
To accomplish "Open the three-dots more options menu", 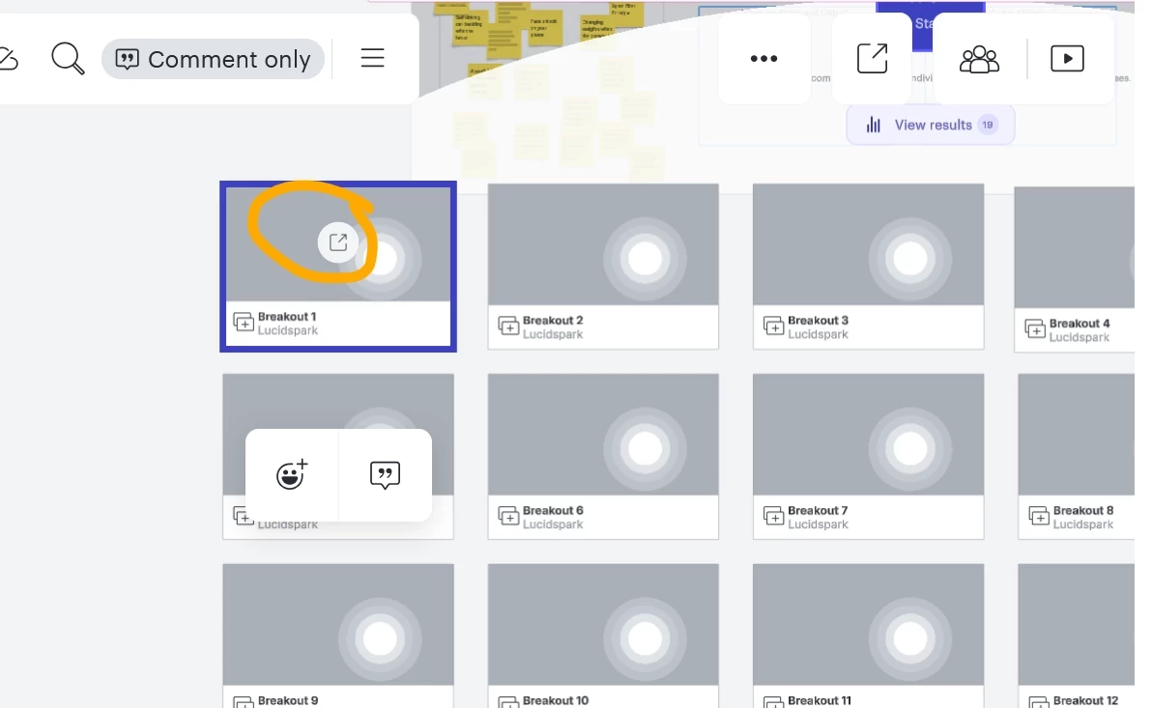I will pos(764,58).
